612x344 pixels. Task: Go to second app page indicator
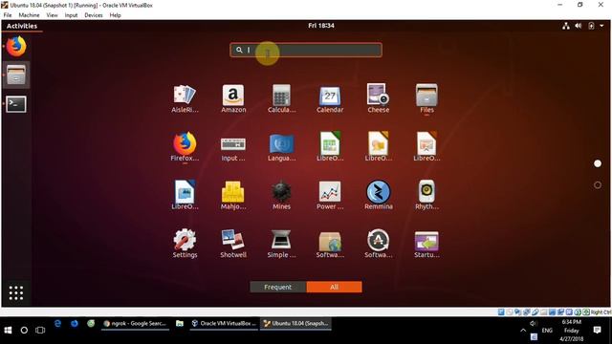(x=598, y=184)
